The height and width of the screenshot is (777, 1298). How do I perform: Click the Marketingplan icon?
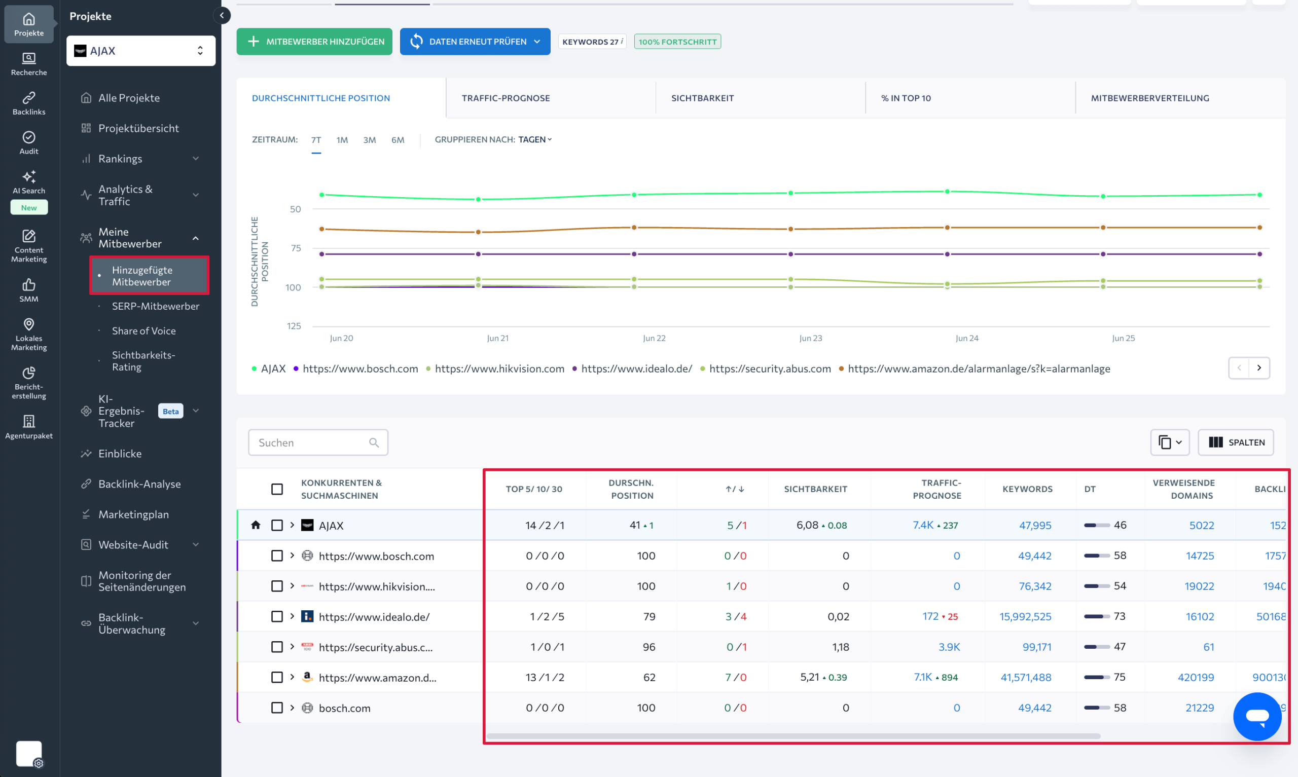click(86, 514)
